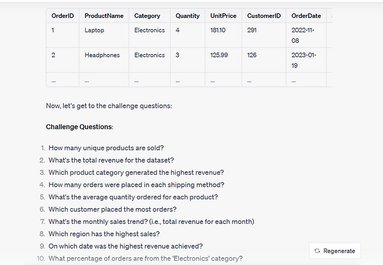Select the Quantity column header
The width and height of the screenshot is (383, 265).
(x=188, y=16)
